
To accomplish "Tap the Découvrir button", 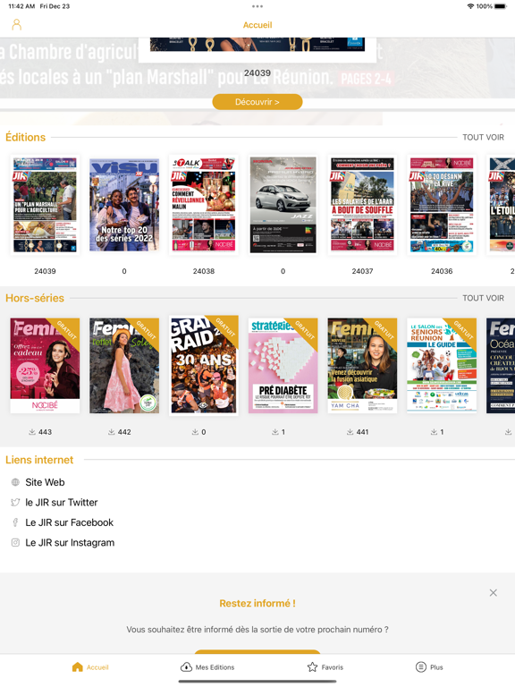I will (257, 102).
